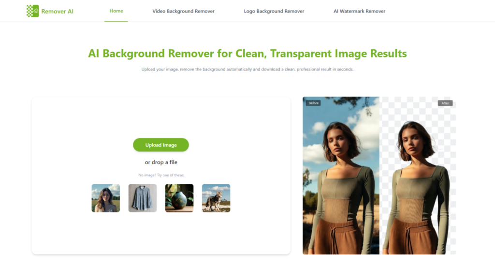495x278 pixels.
Task: Click the subtitle description below the heading
Action: click(247, 69)
